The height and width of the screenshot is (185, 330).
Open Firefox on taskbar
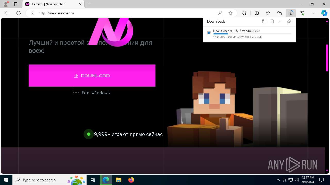[131, 180]
